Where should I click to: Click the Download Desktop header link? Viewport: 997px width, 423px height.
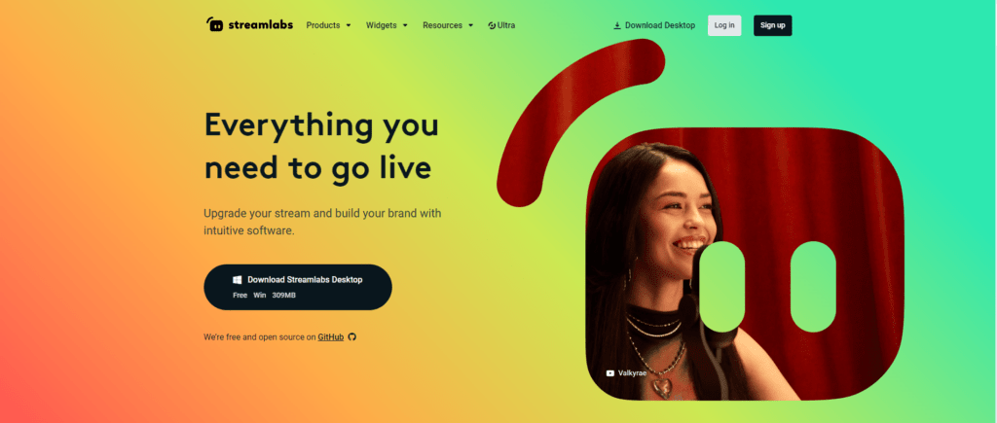[654, 25]
